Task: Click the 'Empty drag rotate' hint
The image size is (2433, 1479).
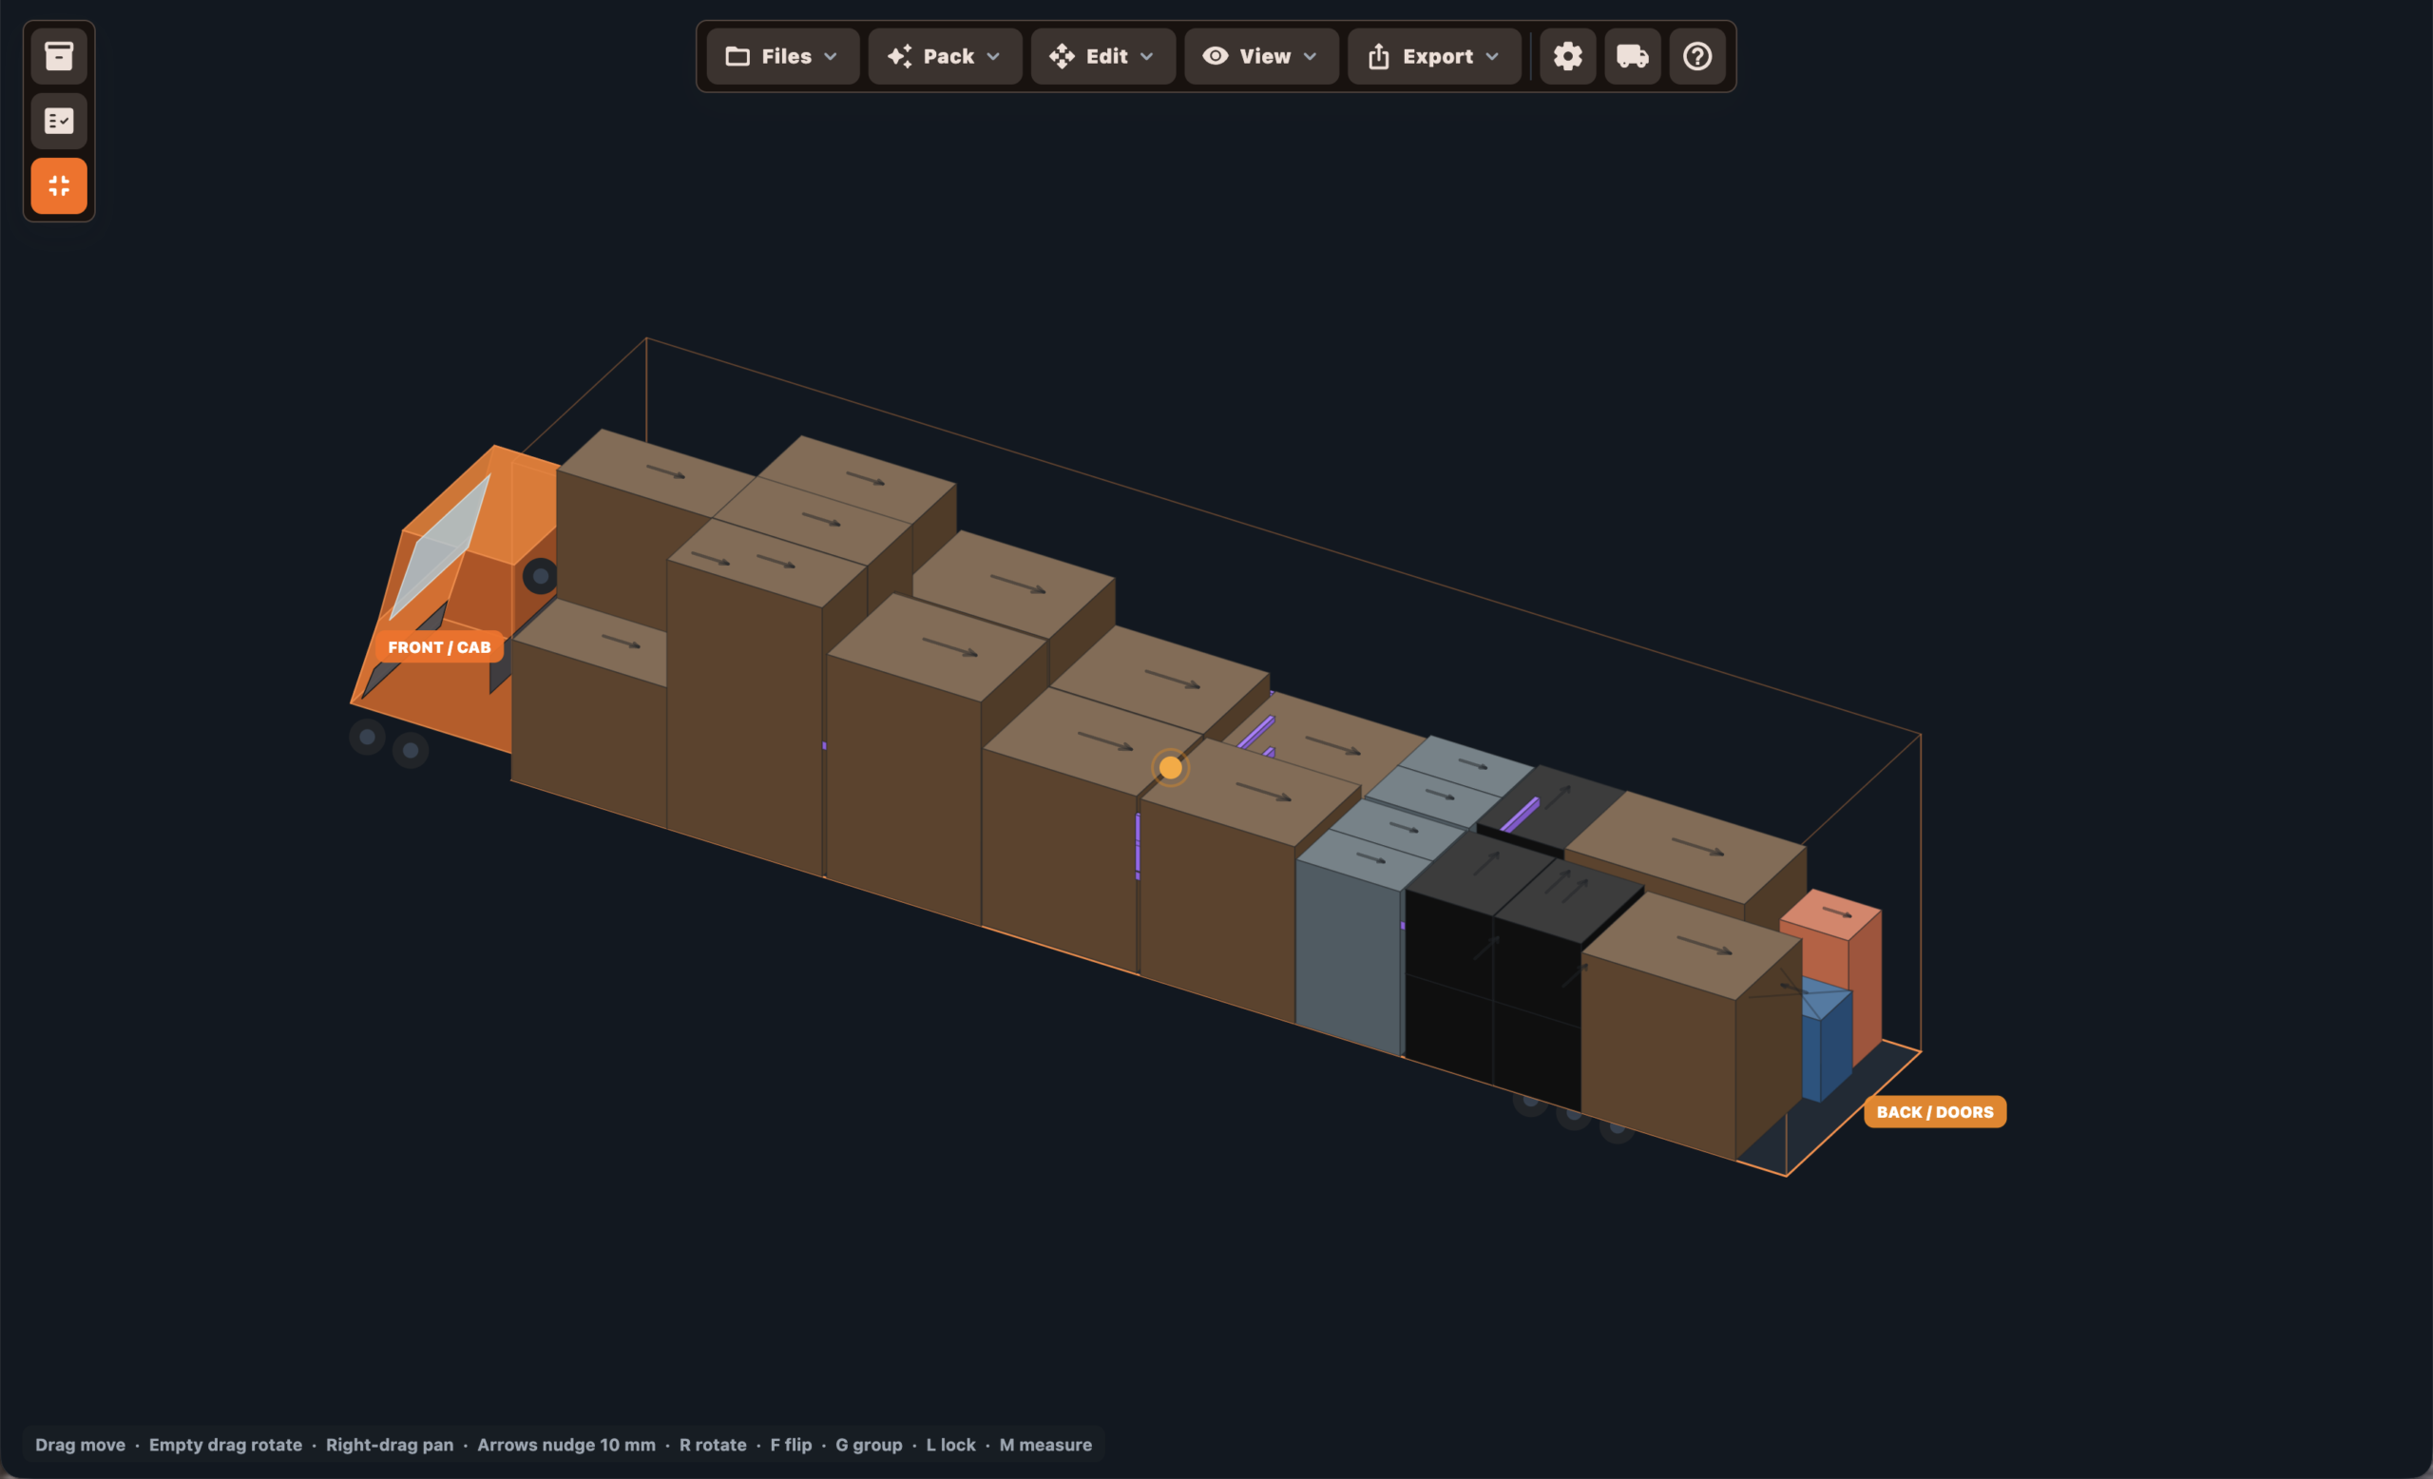Action: click(225, 1445)
